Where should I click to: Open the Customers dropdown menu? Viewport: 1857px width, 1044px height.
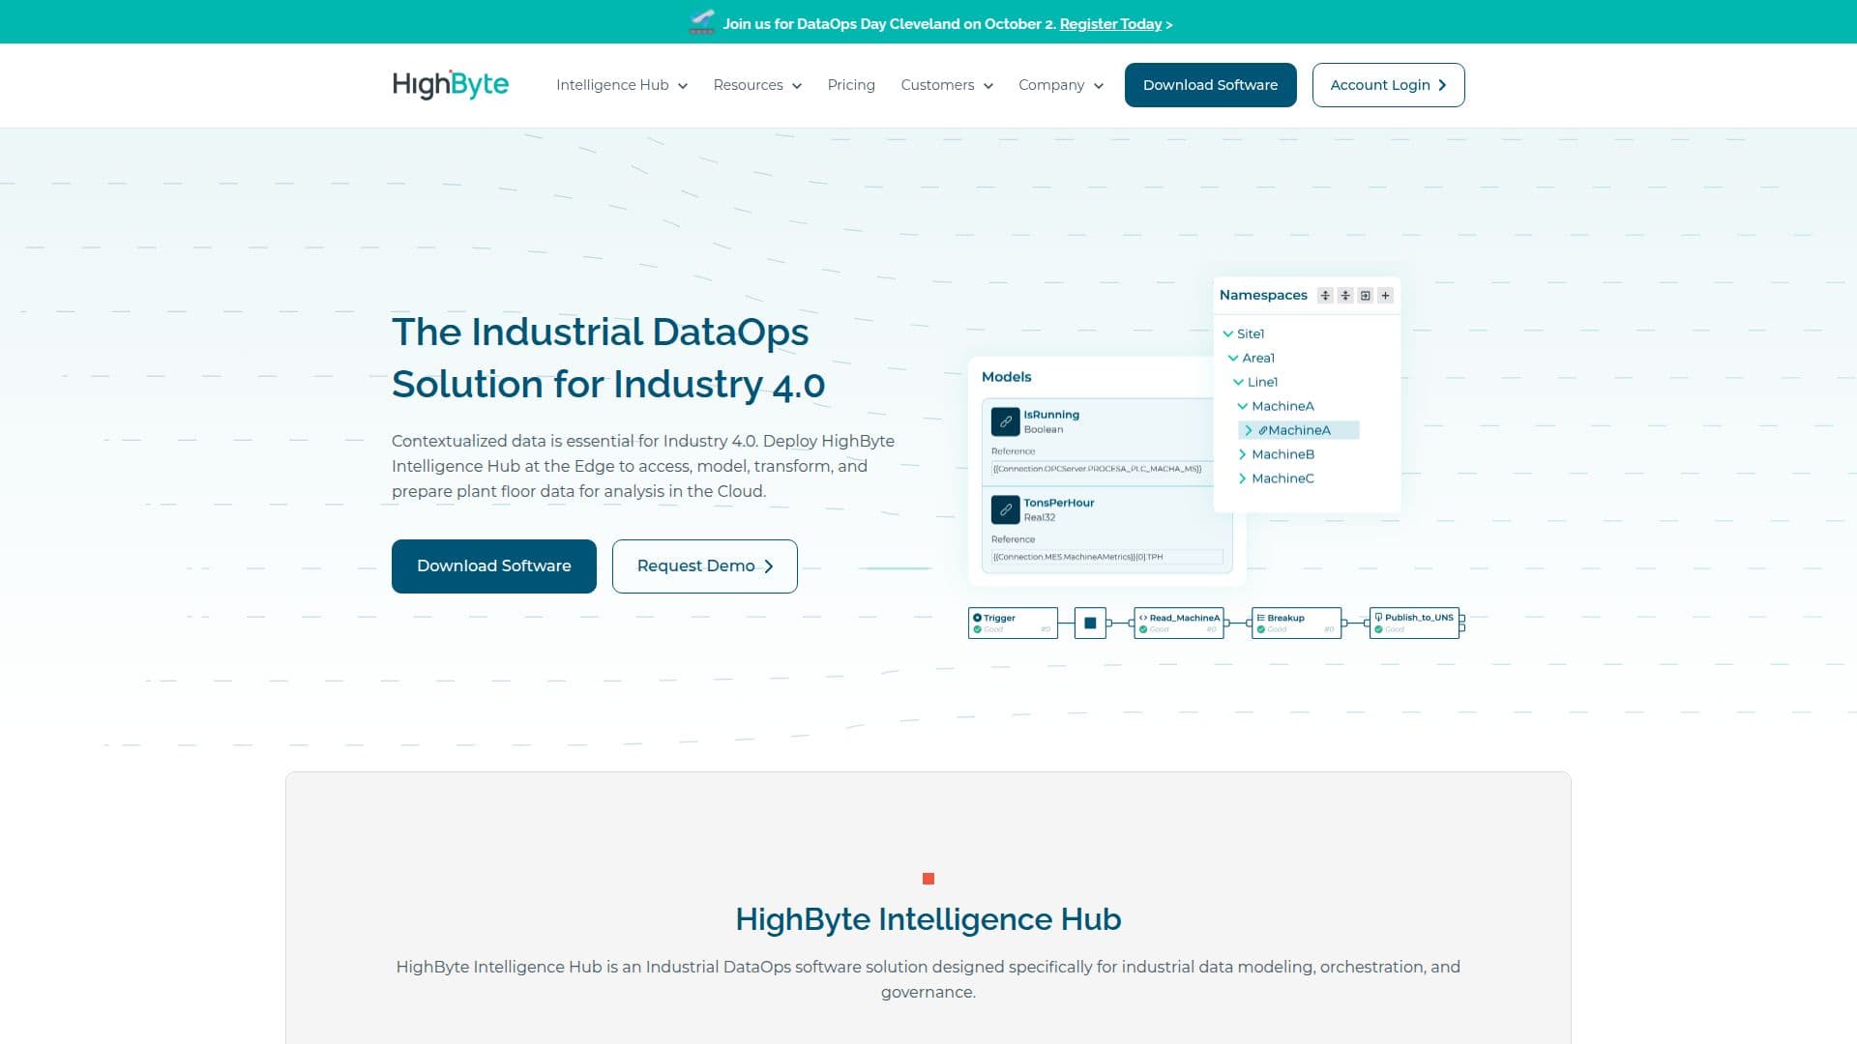point(947,85)
